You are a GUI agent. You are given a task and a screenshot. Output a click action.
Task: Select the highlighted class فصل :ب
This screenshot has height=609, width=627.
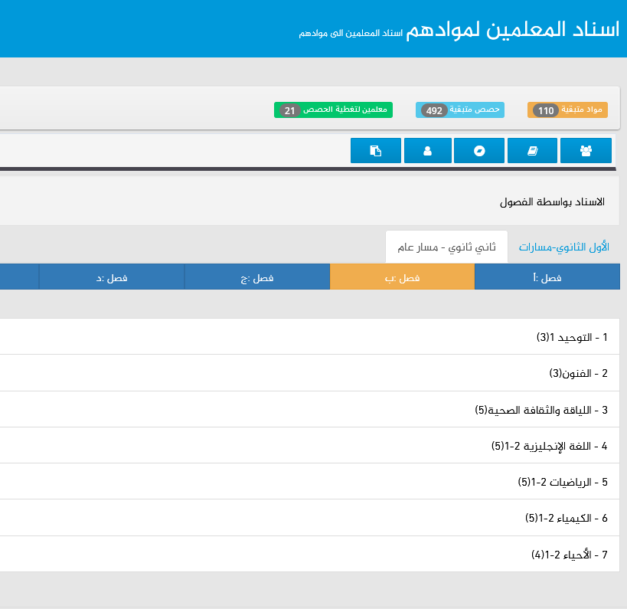click(402, 277)
